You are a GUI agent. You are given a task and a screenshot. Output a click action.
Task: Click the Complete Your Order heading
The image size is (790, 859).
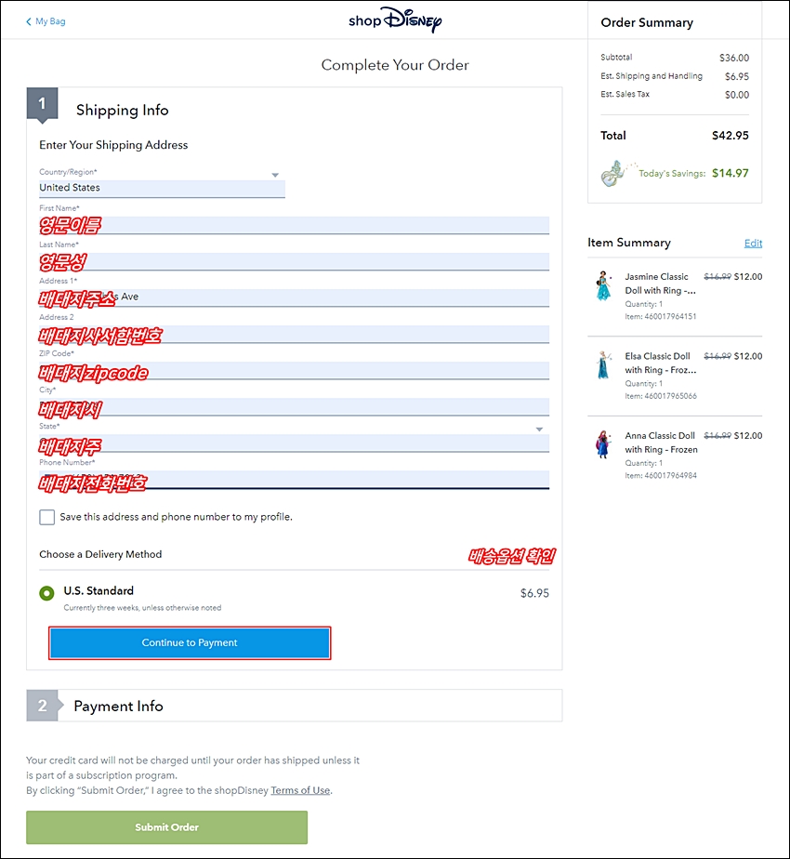click(x=395, y=65)
